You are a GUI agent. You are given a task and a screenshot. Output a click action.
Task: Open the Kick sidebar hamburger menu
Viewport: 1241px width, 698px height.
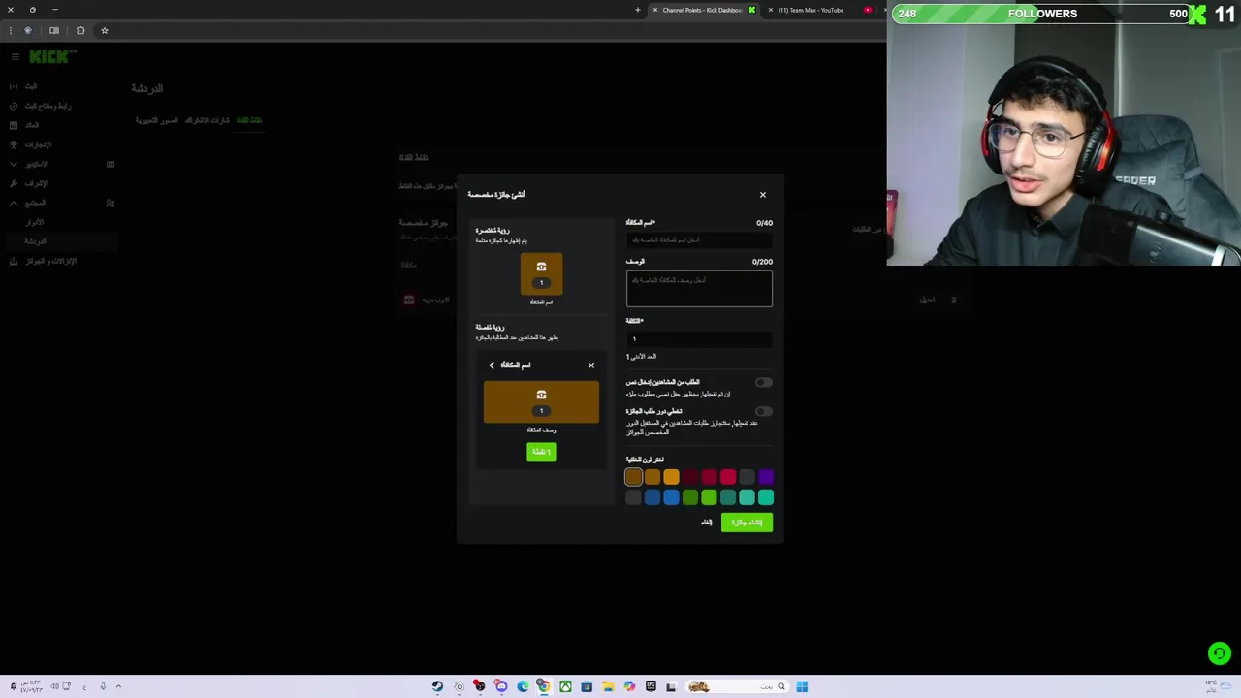[x=15, y=57]
